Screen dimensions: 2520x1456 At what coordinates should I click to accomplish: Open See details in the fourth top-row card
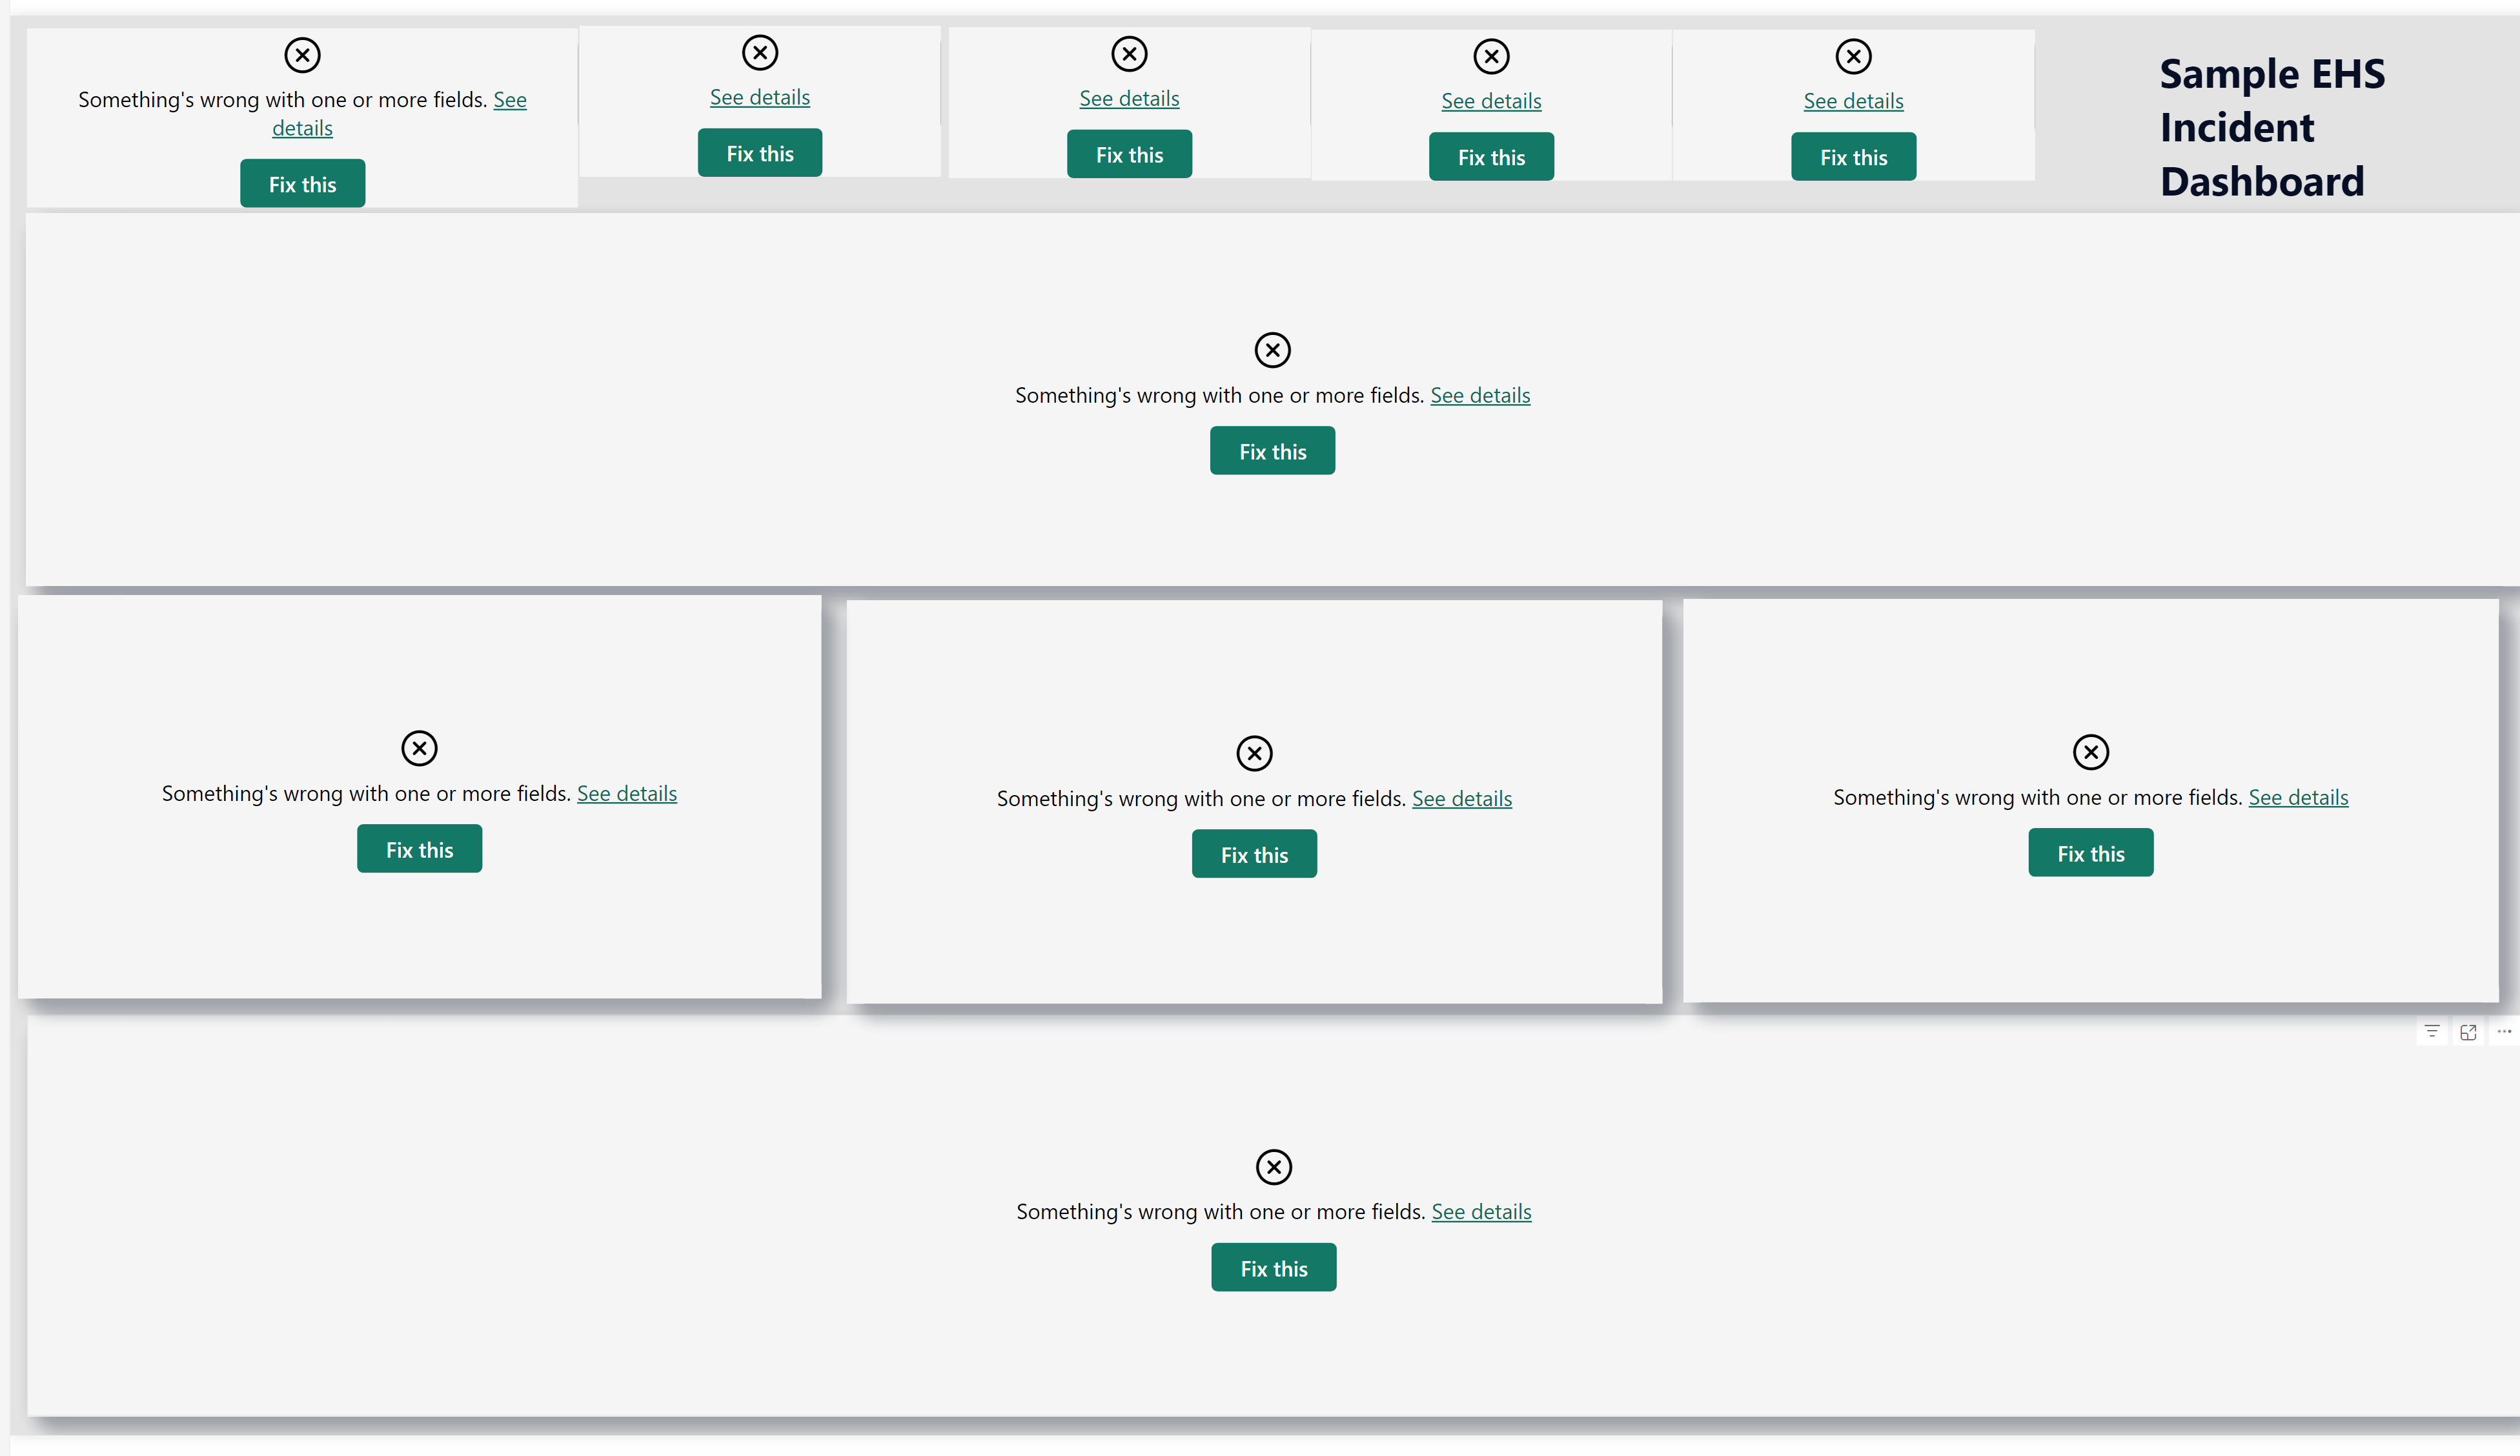coord(1491,101)
